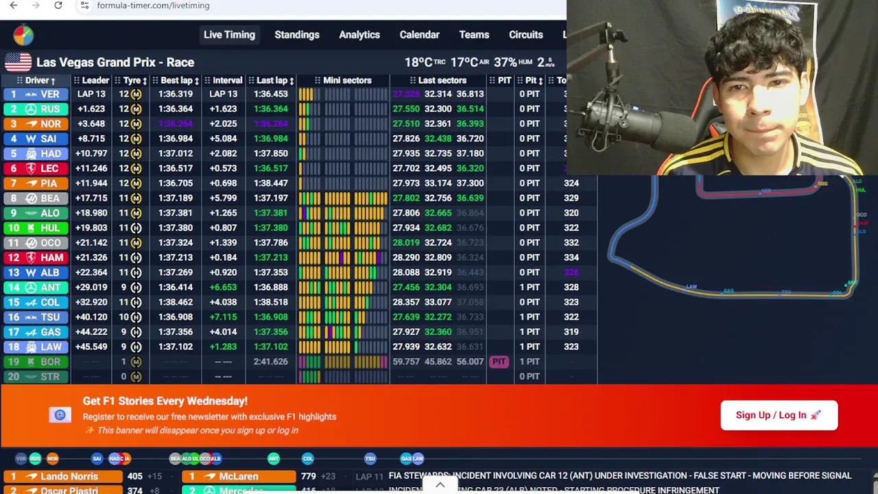Select the NOR driver badge
The height and width of the screenshot is (494, 878).
[x=35, y=124]
